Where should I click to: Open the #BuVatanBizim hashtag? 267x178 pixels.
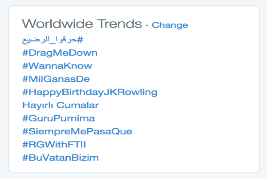pos(60,158)
